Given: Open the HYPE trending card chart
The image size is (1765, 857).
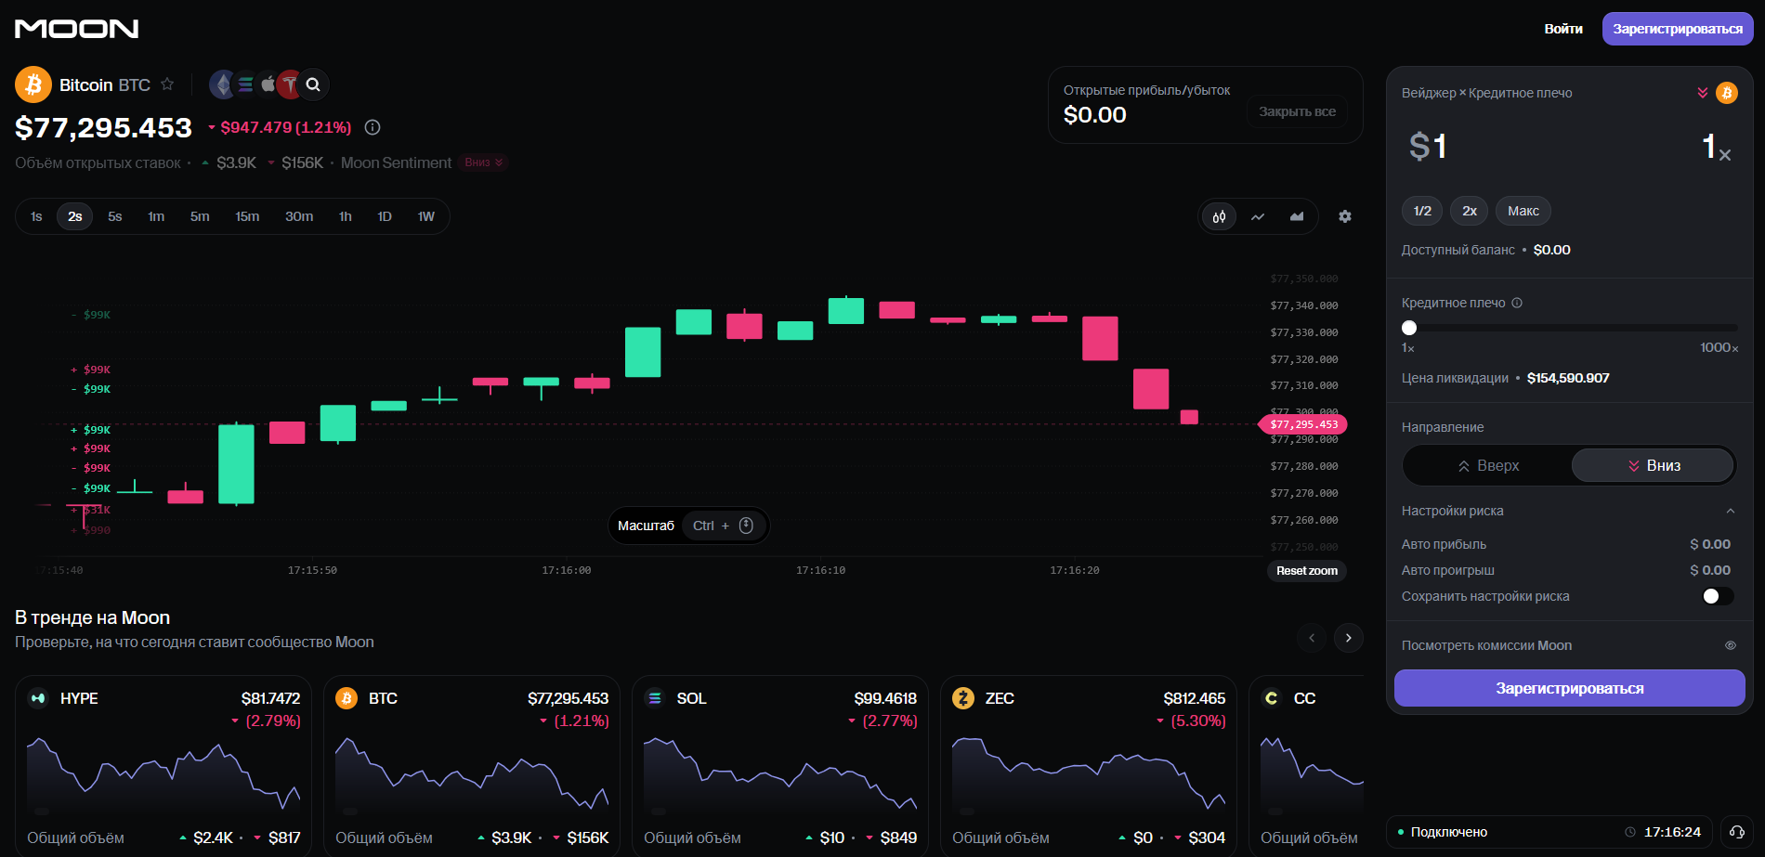Looking at the screenshot, I should pyautogui.click(x=163, y=774).
